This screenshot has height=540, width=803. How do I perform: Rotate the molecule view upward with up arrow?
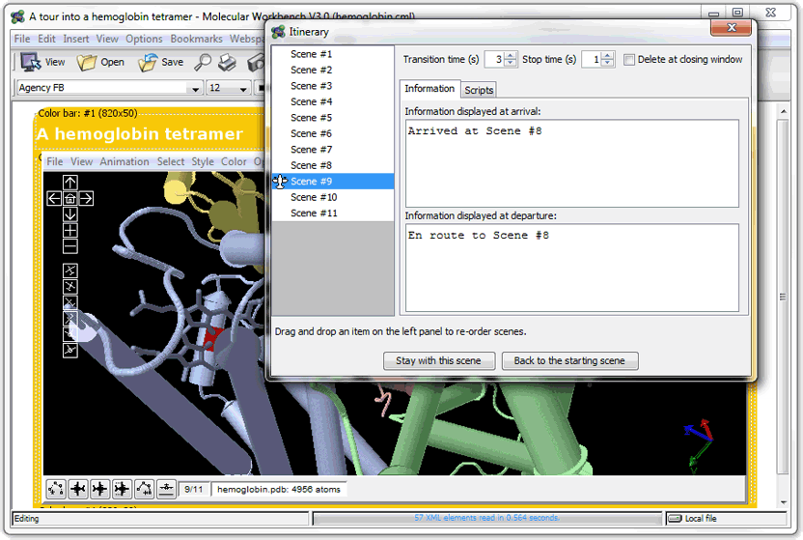coord(70,182)
